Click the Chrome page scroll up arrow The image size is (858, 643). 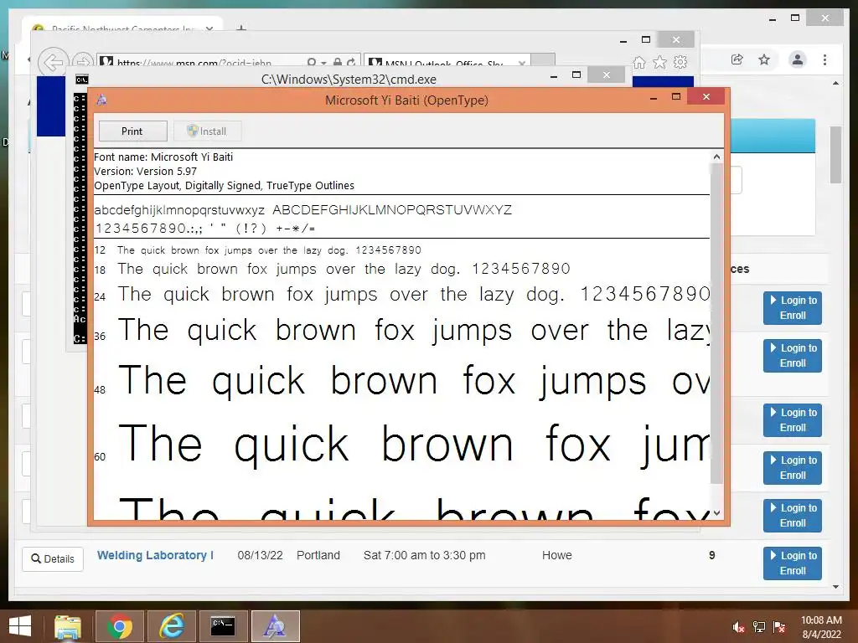835,83
